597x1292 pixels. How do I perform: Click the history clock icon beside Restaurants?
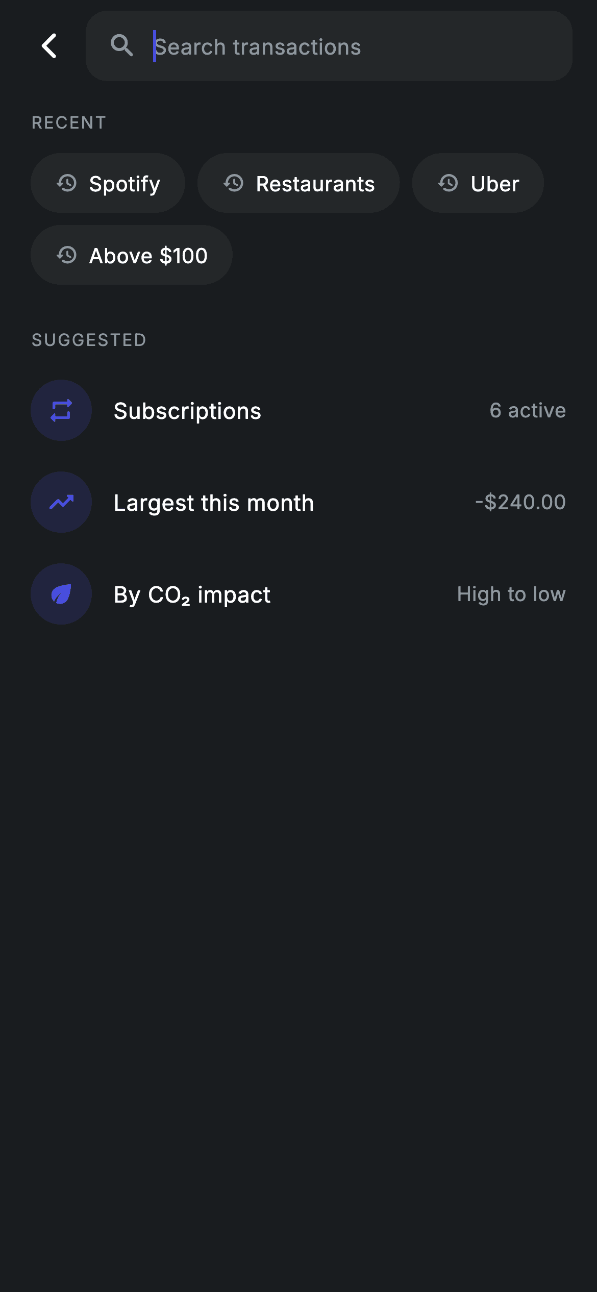(234, 183)
